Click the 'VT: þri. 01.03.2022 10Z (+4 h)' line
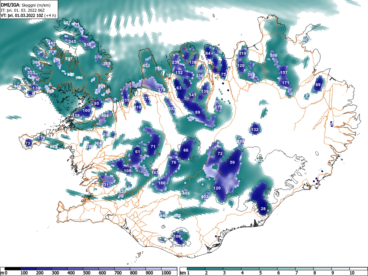The height and width of the screenshot is (276, 368). (28, 15)
